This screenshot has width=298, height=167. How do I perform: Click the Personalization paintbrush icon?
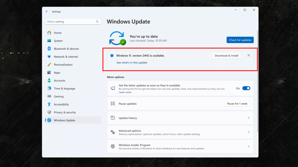pos(49,65)
